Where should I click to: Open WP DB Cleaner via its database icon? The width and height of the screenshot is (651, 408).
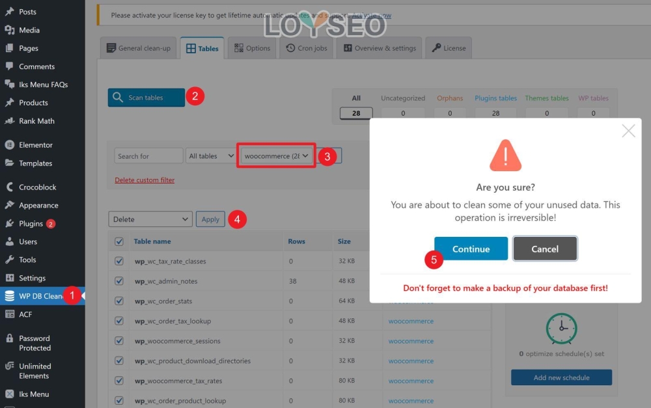10,296
